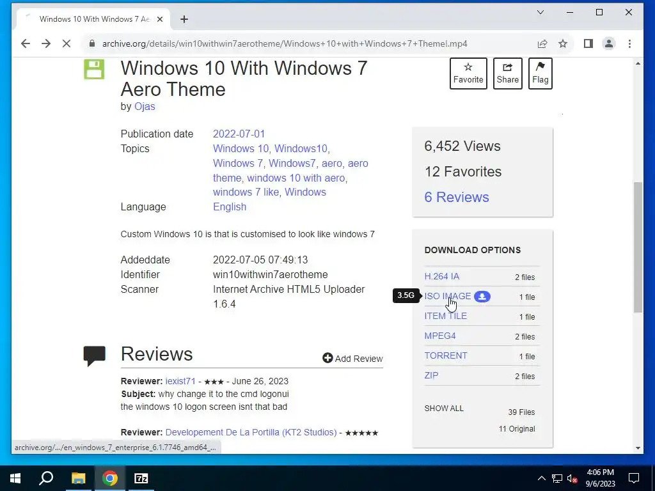Open a new browser tab

184,19
